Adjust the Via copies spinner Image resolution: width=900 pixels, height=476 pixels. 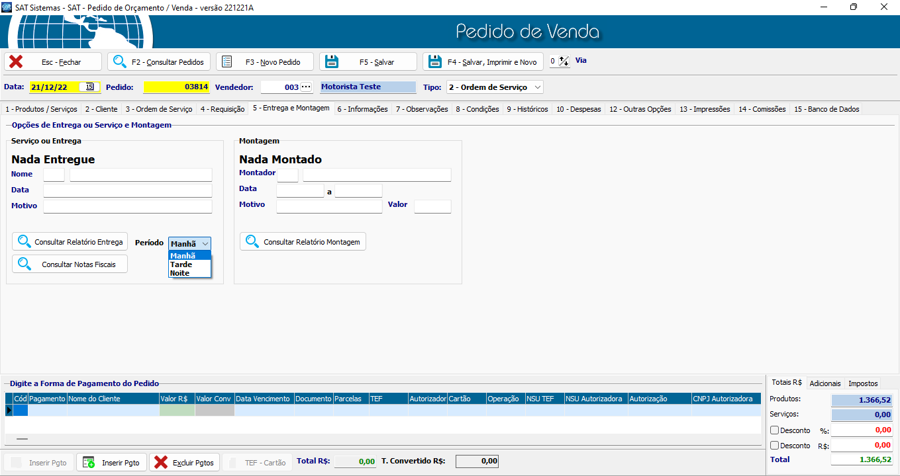pos(564,61)
